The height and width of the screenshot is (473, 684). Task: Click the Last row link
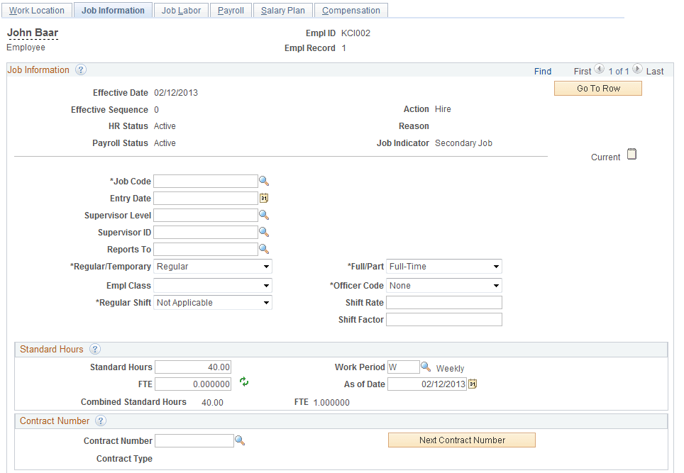click(x=655, y=72)
